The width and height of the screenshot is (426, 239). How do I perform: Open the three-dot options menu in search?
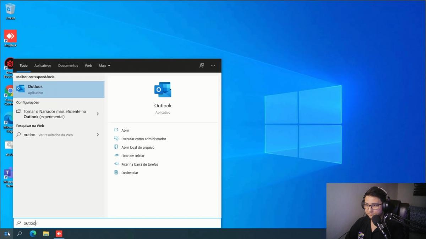[213, 66]
